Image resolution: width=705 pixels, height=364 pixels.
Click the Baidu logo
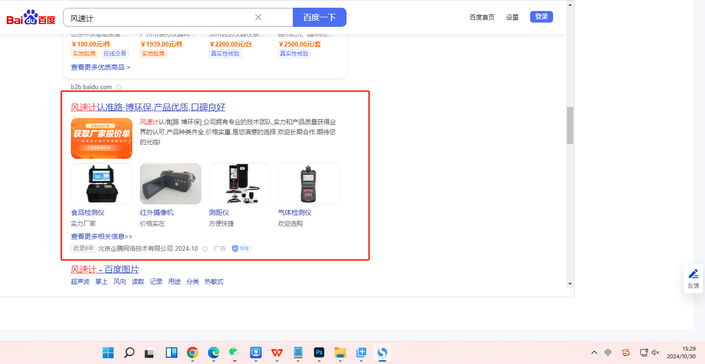point(31,18)
